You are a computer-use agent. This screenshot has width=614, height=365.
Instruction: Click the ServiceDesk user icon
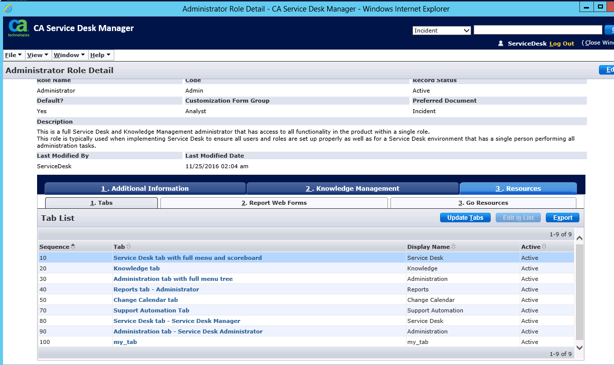tap(500, 44)
